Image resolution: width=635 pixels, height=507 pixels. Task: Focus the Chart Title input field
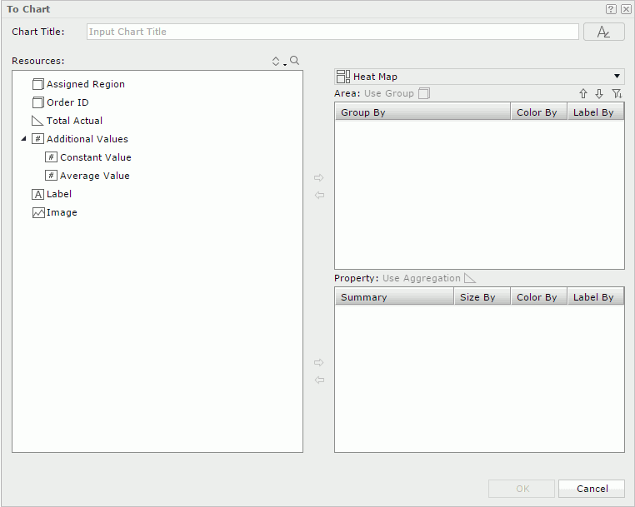pos(332,32)
